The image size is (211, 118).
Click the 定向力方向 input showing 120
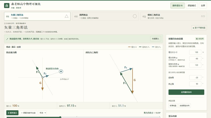[x=195, y=65]
